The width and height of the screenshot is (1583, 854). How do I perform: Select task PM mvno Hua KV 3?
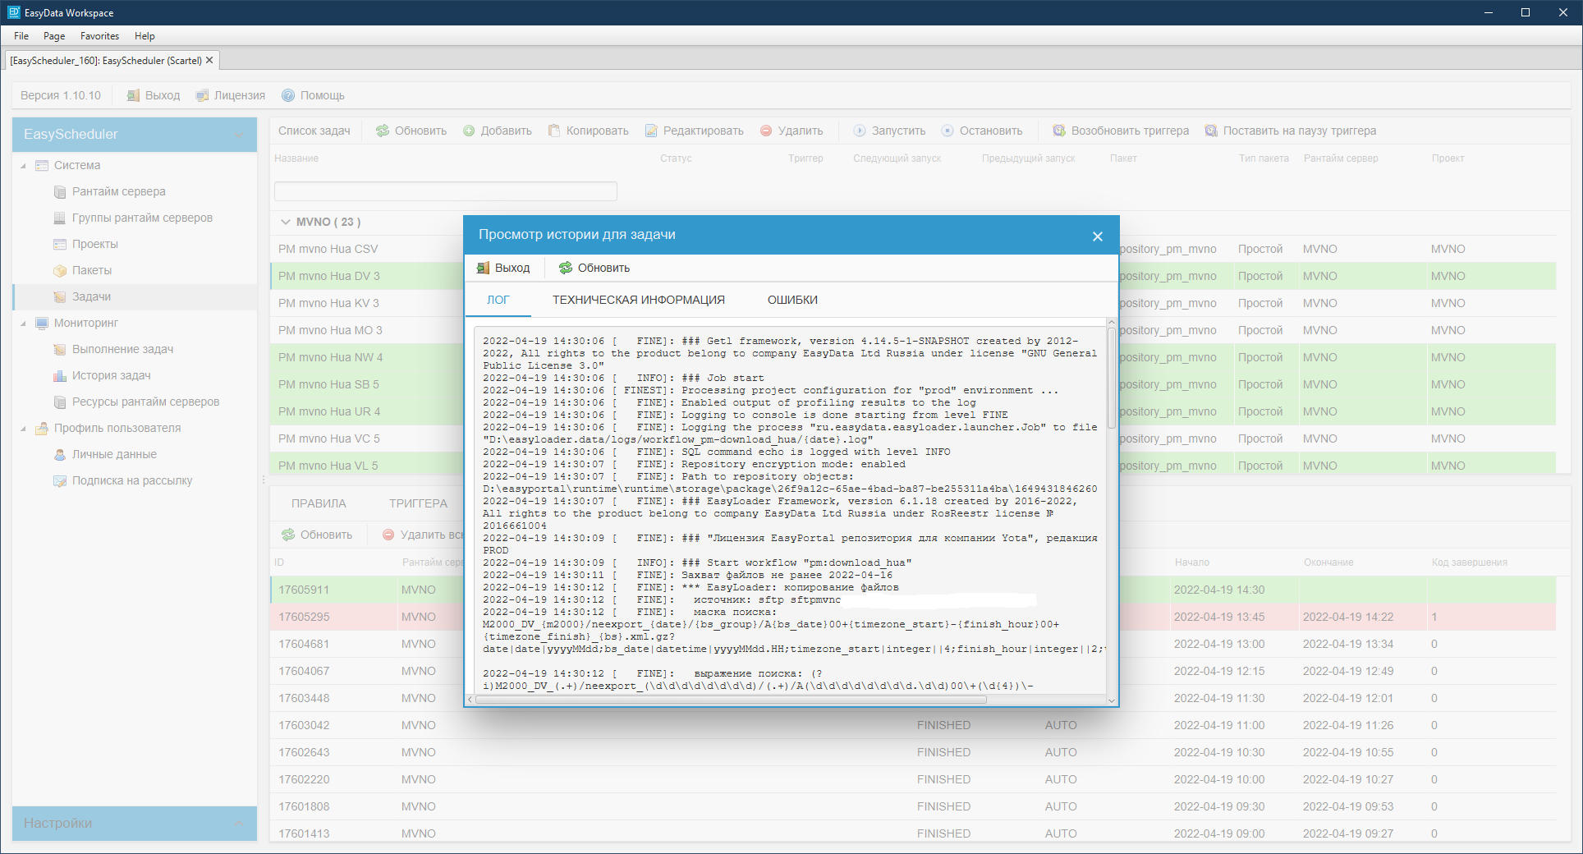(x=328, y=303)
